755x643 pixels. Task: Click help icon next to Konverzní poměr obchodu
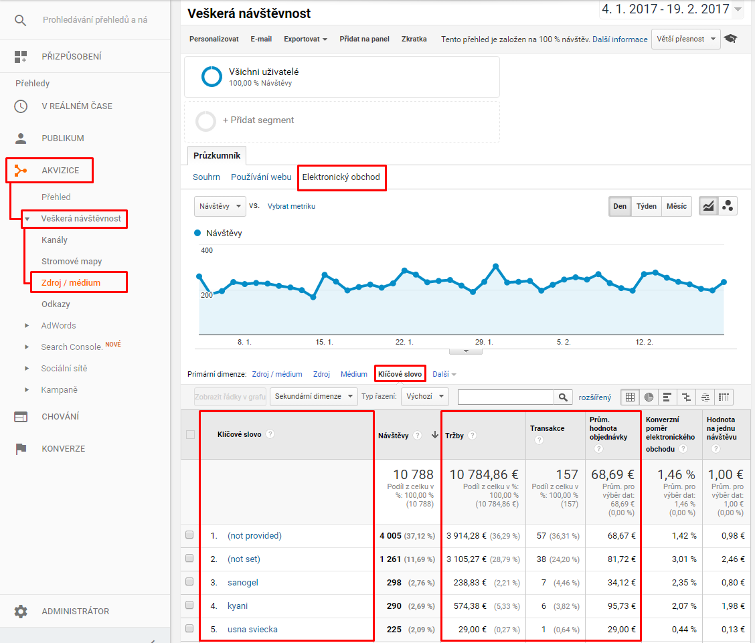pos(683,449)
